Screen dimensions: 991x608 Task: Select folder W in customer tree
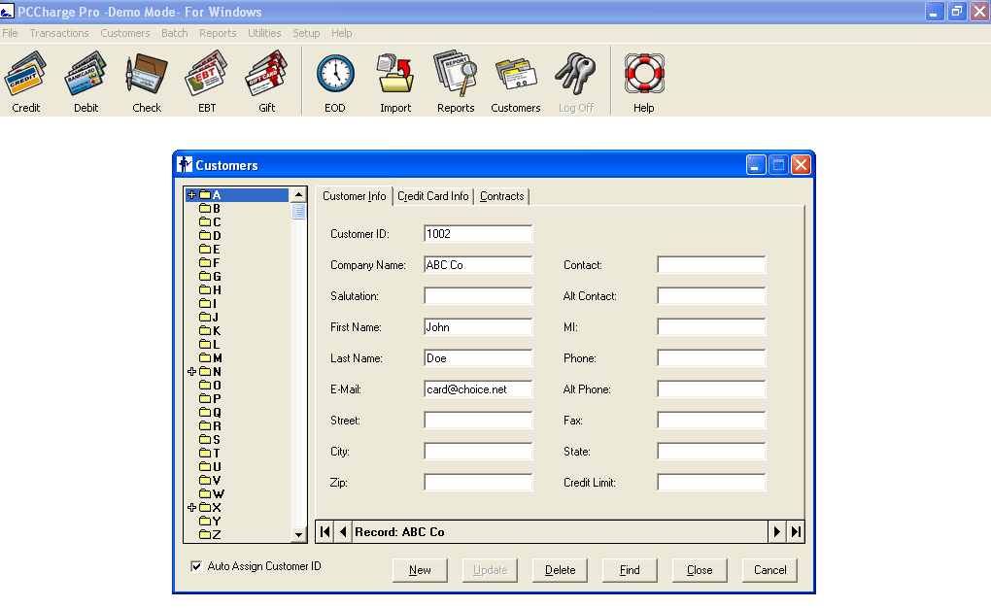point(212,493)
